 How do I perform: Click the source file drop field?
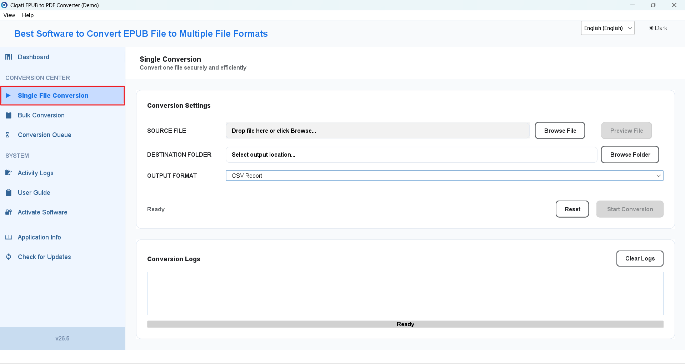[377, 131]
